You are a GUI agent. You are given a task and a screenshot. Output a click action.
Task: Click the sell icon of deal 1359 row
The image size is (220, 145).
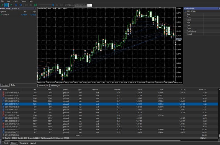(x=4, y=127)
